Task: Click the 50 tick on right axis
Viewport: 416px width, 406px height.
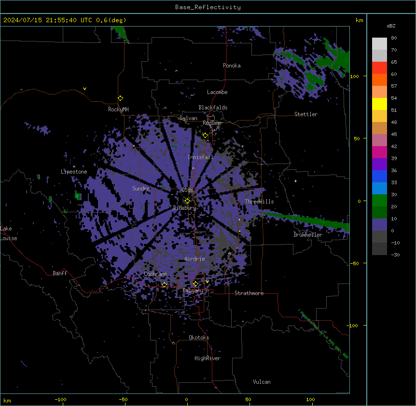Action: point(357,138)
